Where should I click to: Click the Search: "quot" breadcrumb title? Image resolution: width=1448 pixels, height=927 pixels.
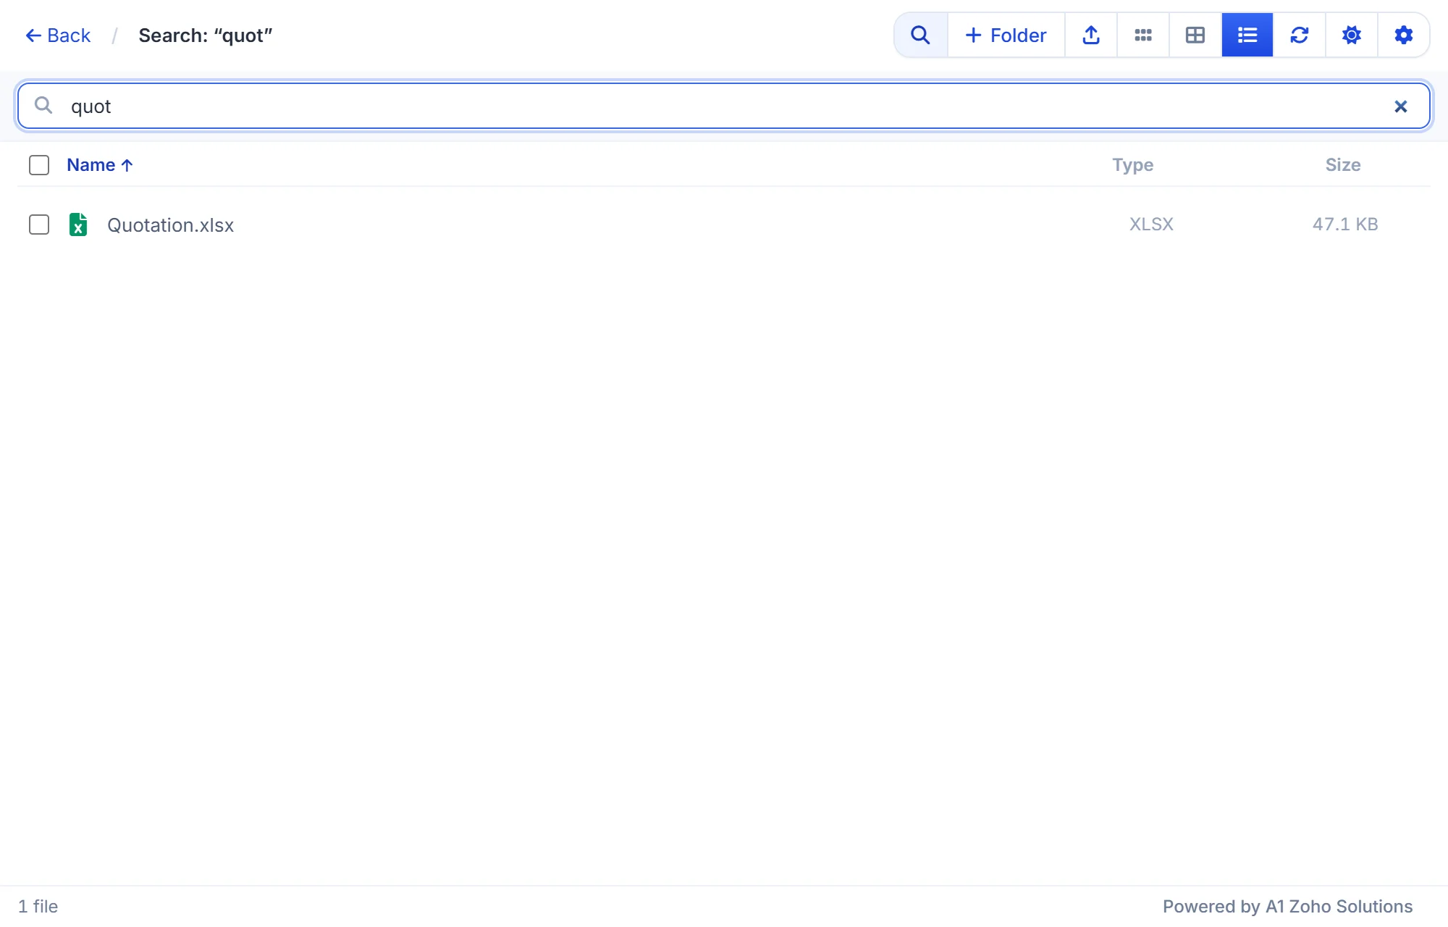point(206,35)
